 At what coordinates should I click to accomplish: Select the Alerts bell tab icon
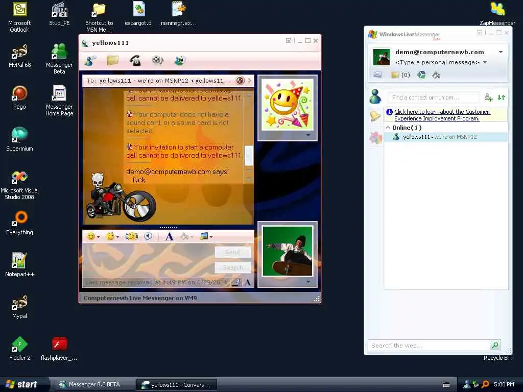[375, 116]
